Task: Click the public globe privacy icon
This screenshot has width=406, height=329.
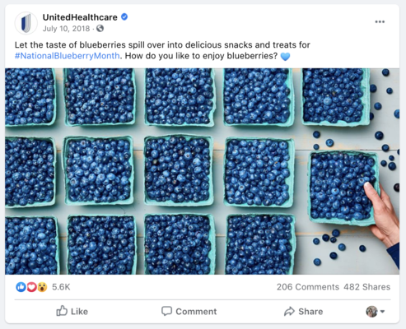Action: 100,29
